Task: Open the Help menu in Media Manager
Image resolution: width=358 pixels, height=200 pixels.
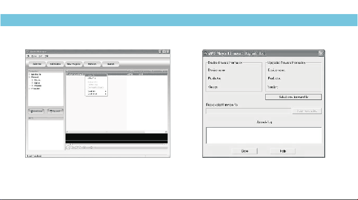Action: click(46, 56)
